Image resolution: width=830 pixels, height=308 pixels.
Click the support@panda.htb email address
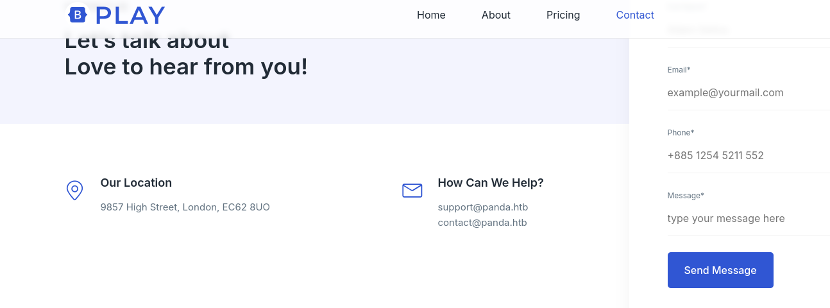pos(483,207)
